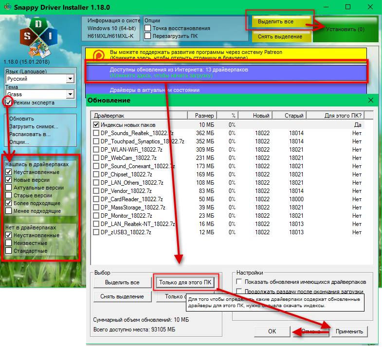Click the top Выделить все yellow button
382x347 pixels.
click(281, 22)
